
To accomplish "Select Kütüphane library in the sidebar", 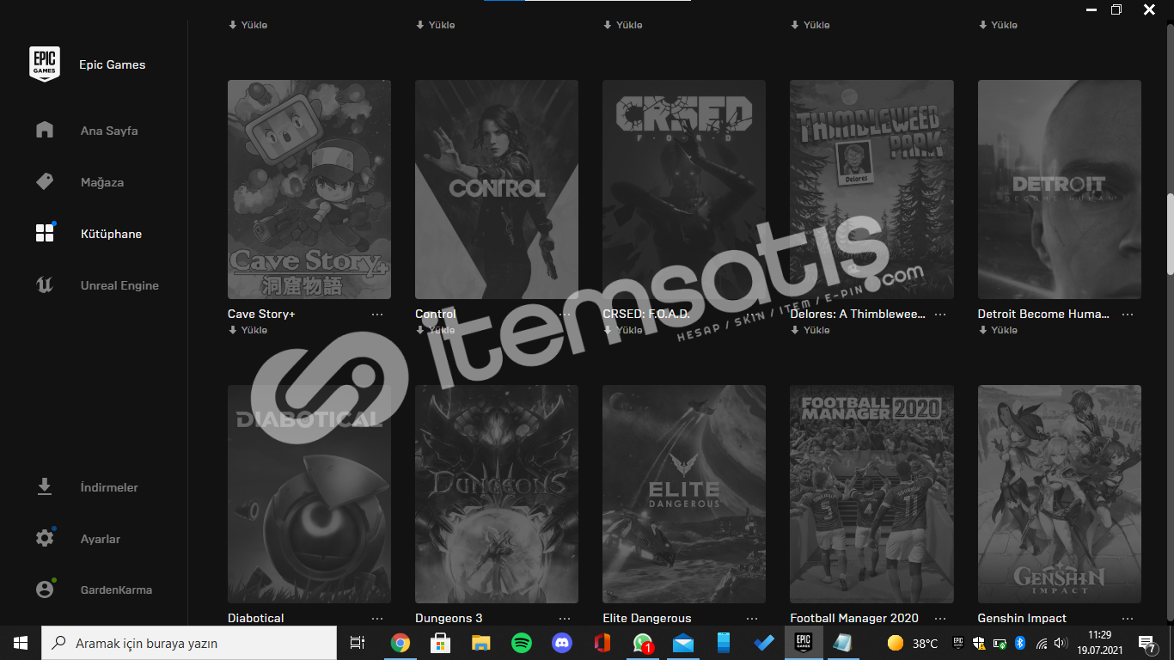I will (x=111, y=234).
